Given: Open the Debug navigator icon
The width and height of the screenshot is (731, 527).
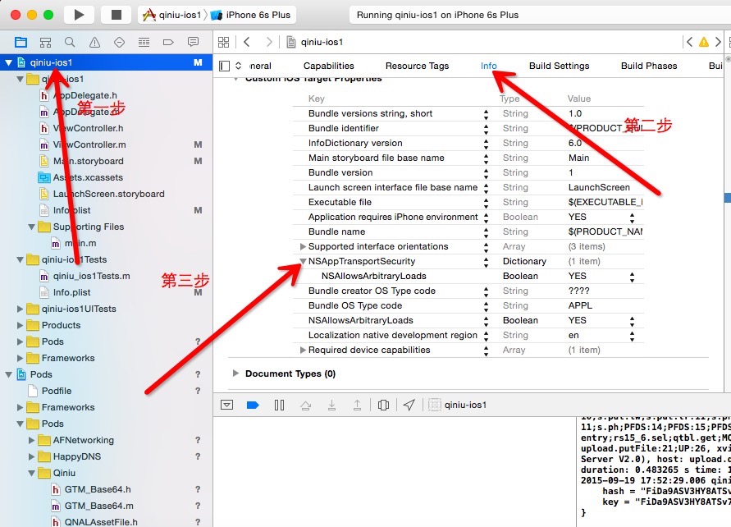Looking at the screenshot, I should pos(144,43).
